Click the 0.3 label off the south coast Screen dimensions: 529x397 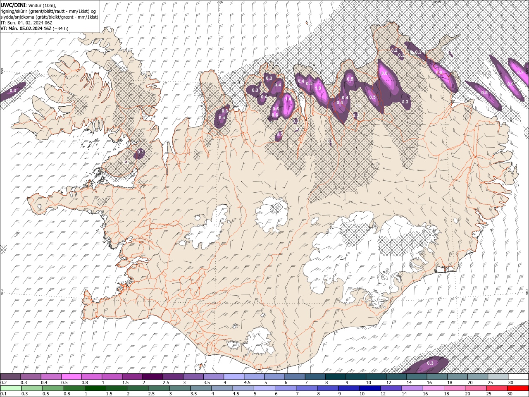click(430, 363)
